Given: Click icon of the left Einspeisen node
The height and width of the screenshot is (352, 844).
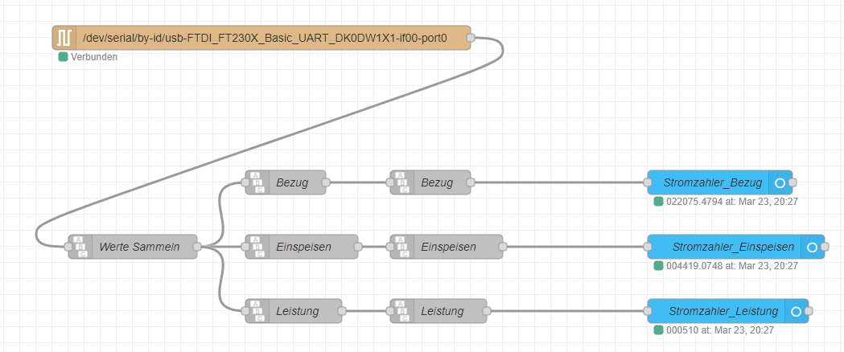Looking at the screenshot, I should (257, 247).
